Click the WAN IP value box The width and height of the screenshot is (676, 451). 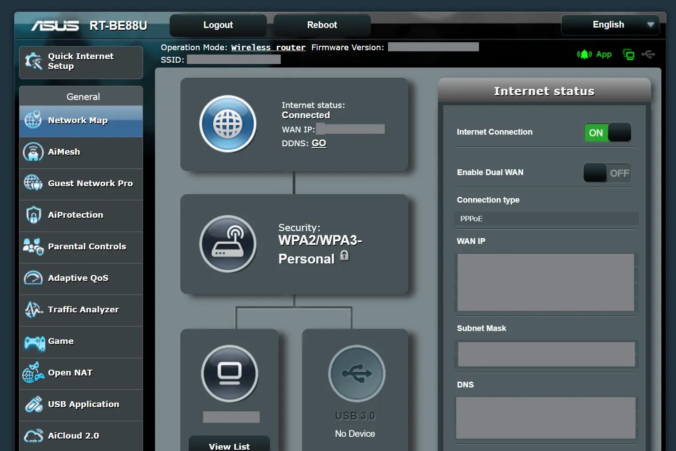pos(546,282)
